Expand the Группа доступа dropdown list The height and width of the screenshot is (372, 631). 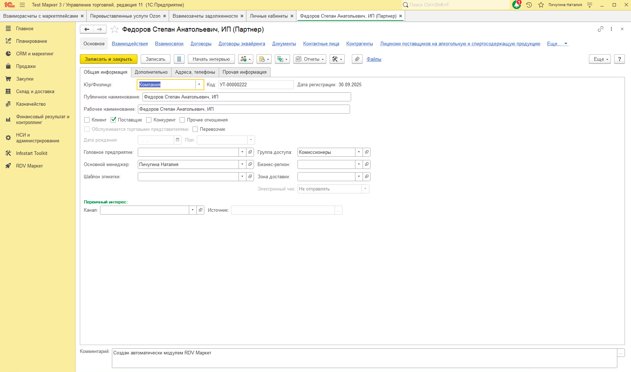tap(359, 152)
